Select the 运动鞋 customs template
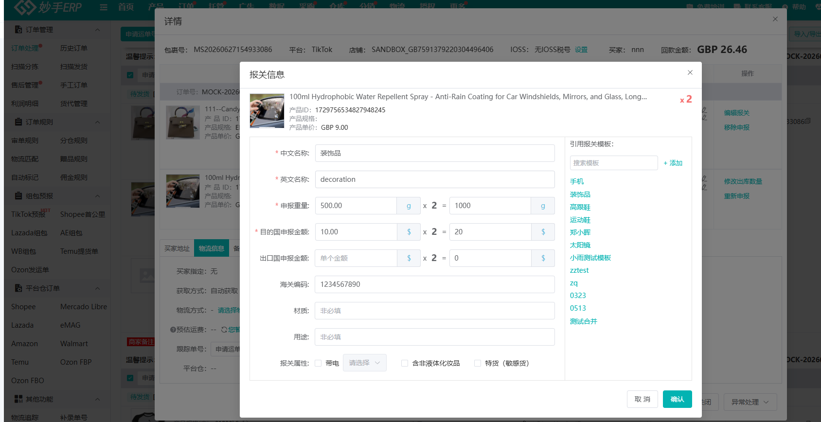 [x=580, y=220]
